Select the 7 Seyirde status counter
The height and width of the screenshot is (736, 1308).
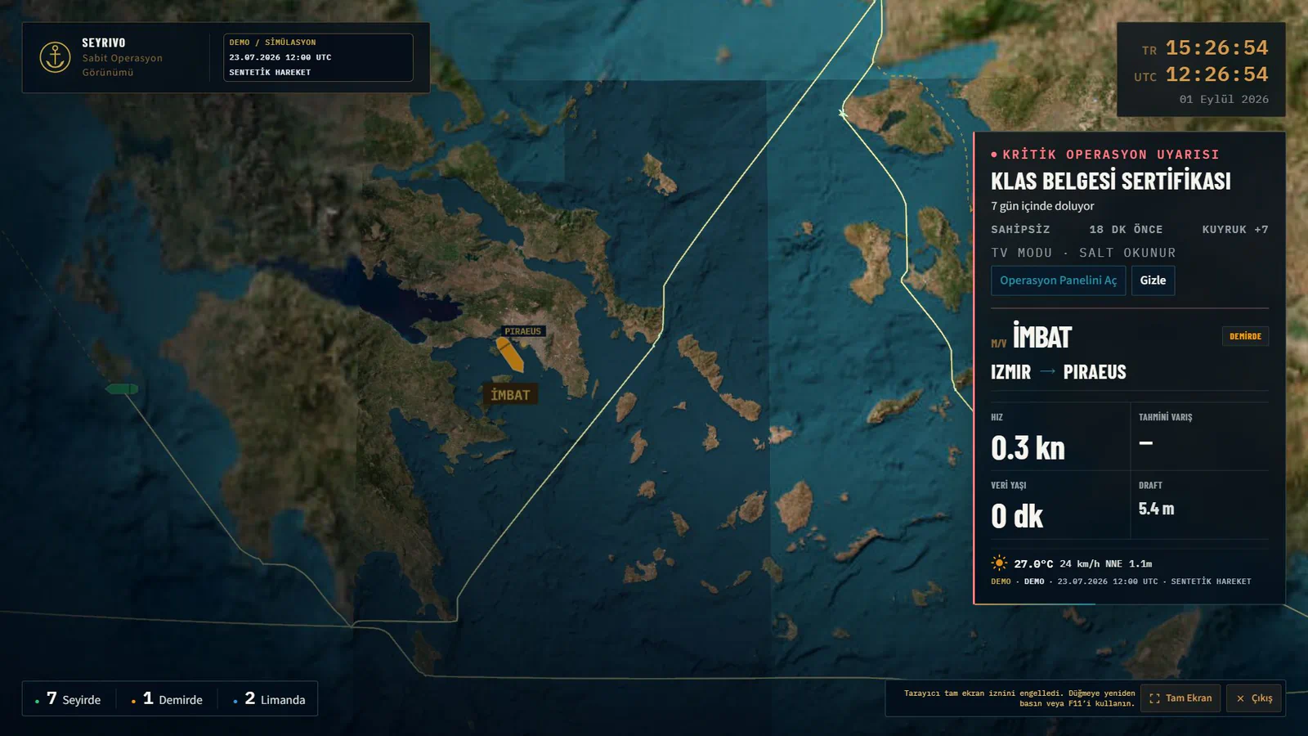[69, 699]
